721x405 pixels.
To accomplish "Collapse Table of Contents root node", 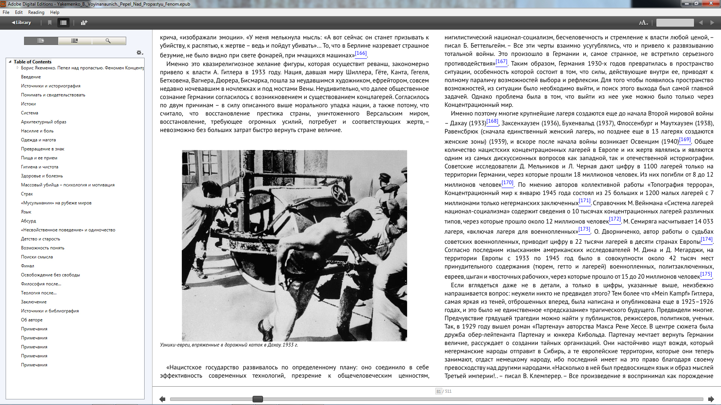I will click(10, 61).
